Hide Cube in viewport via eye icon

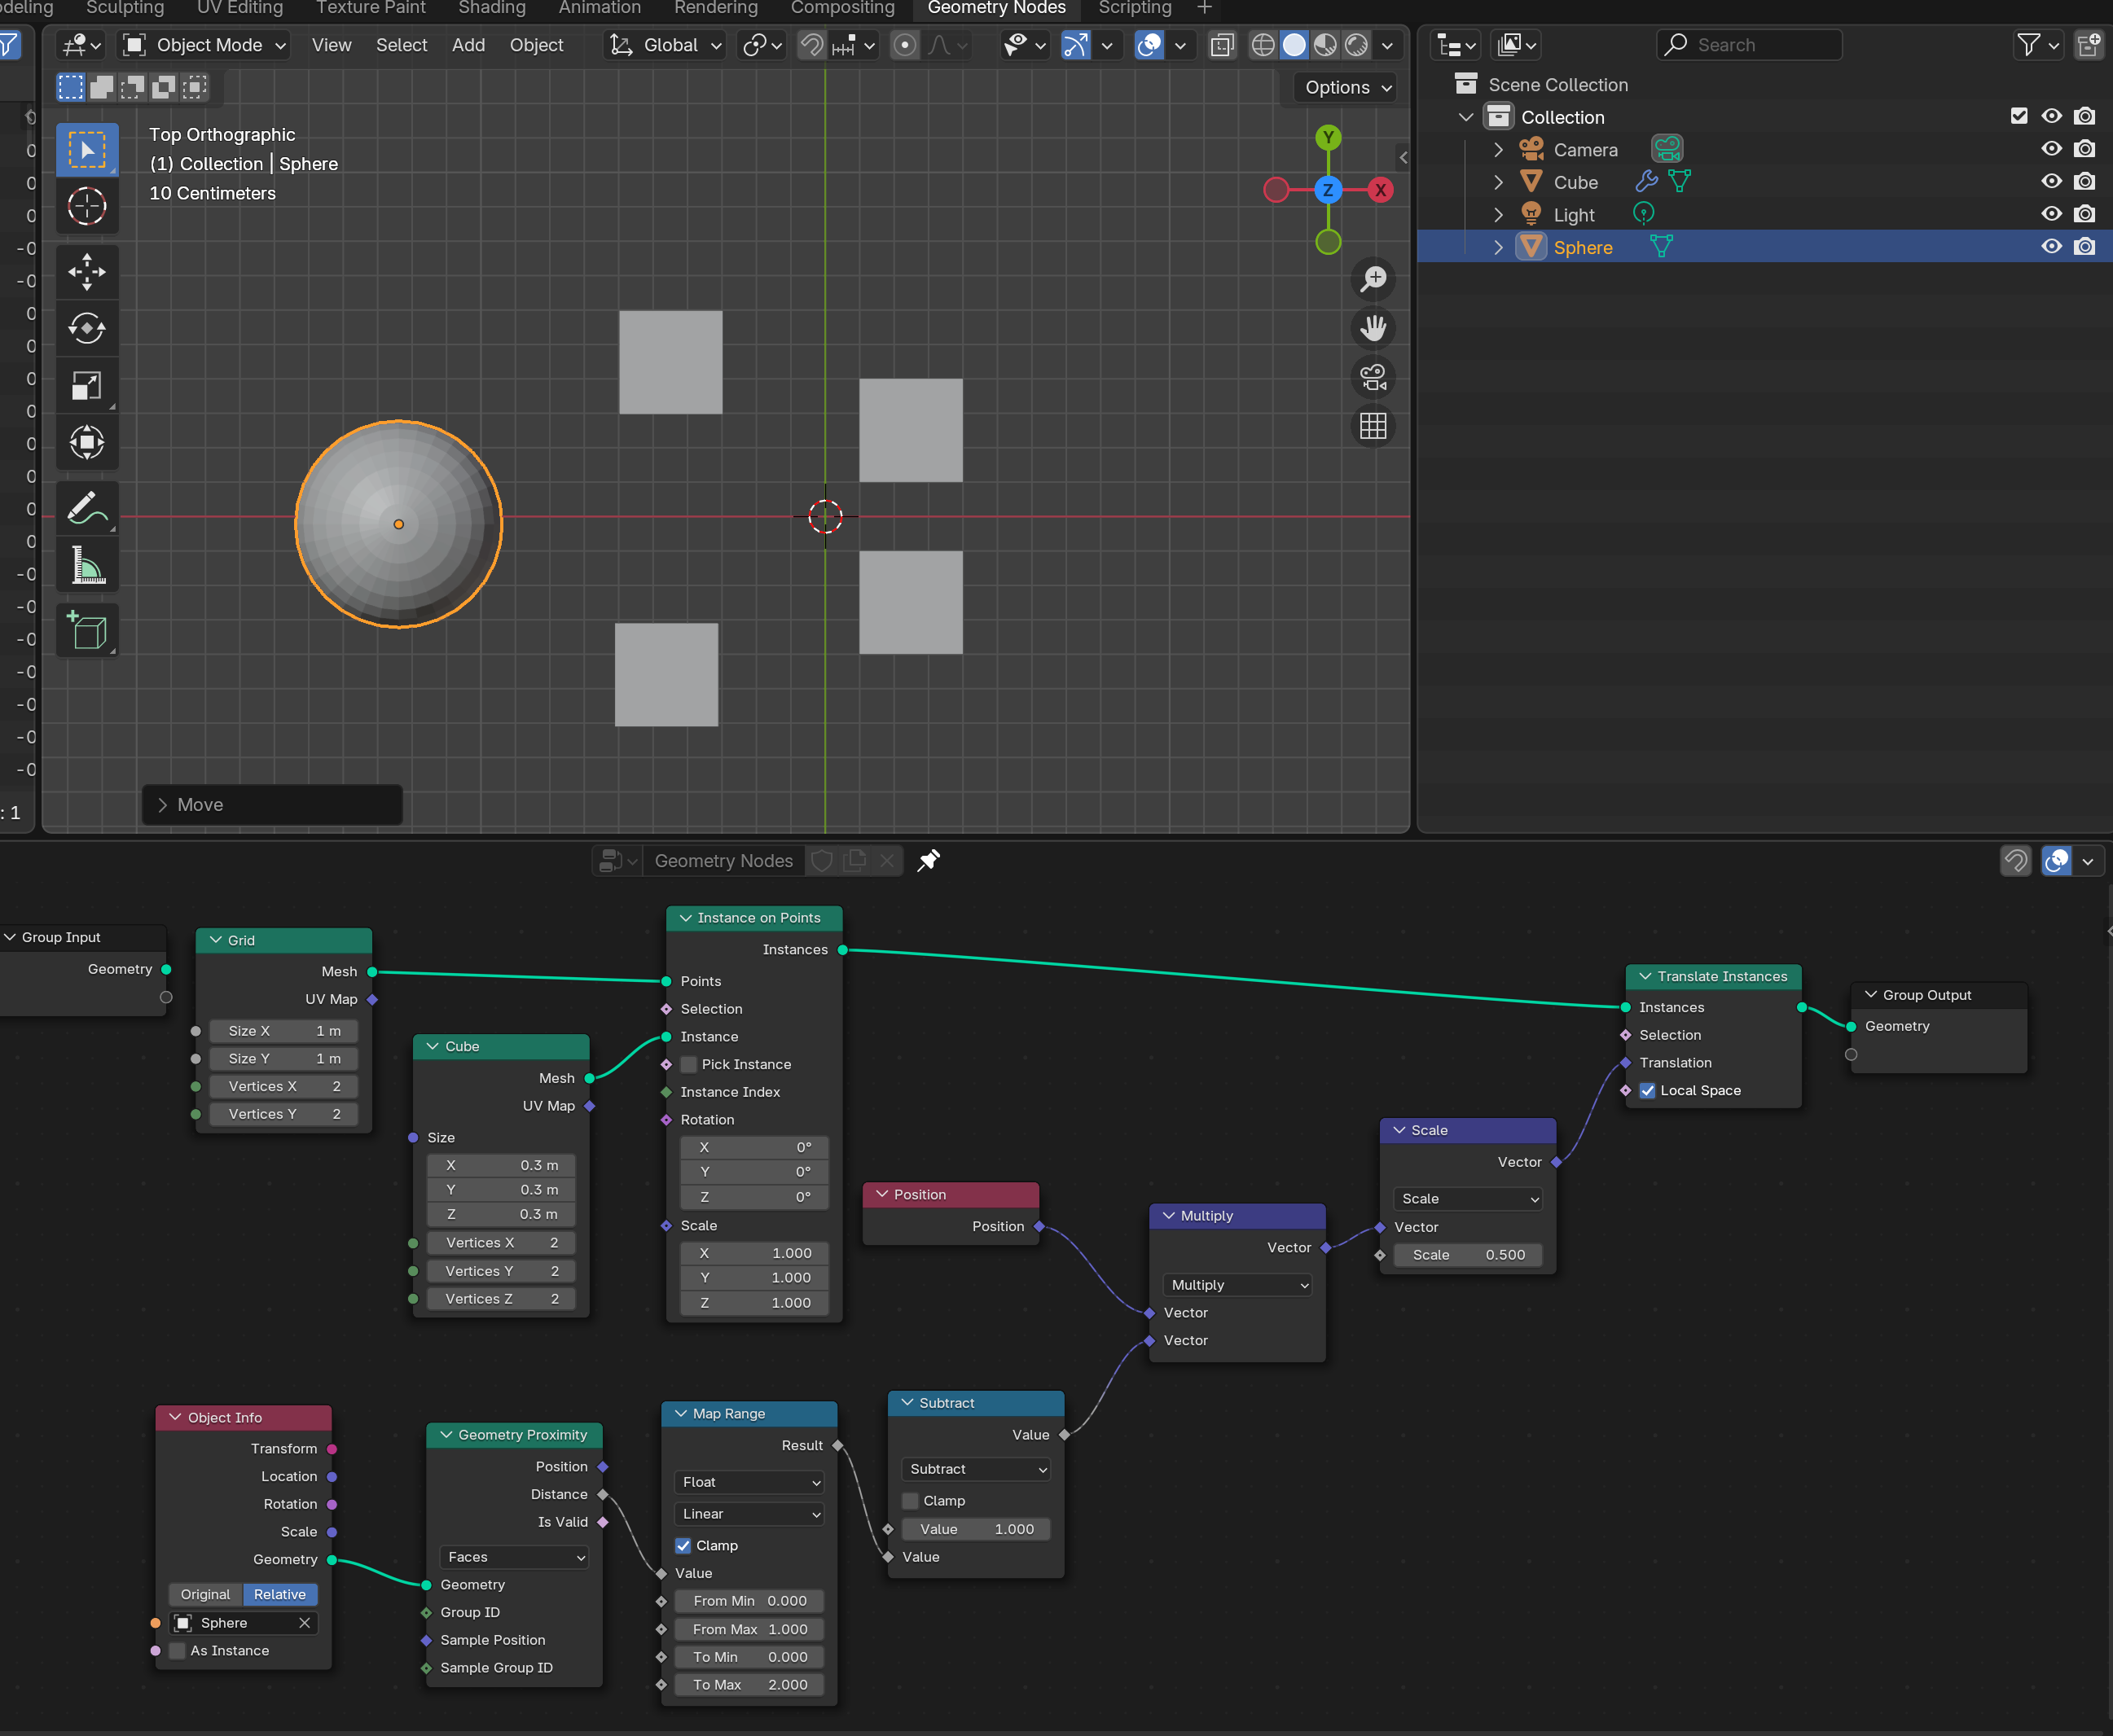pyautogui.click(x=2052, y=182)
